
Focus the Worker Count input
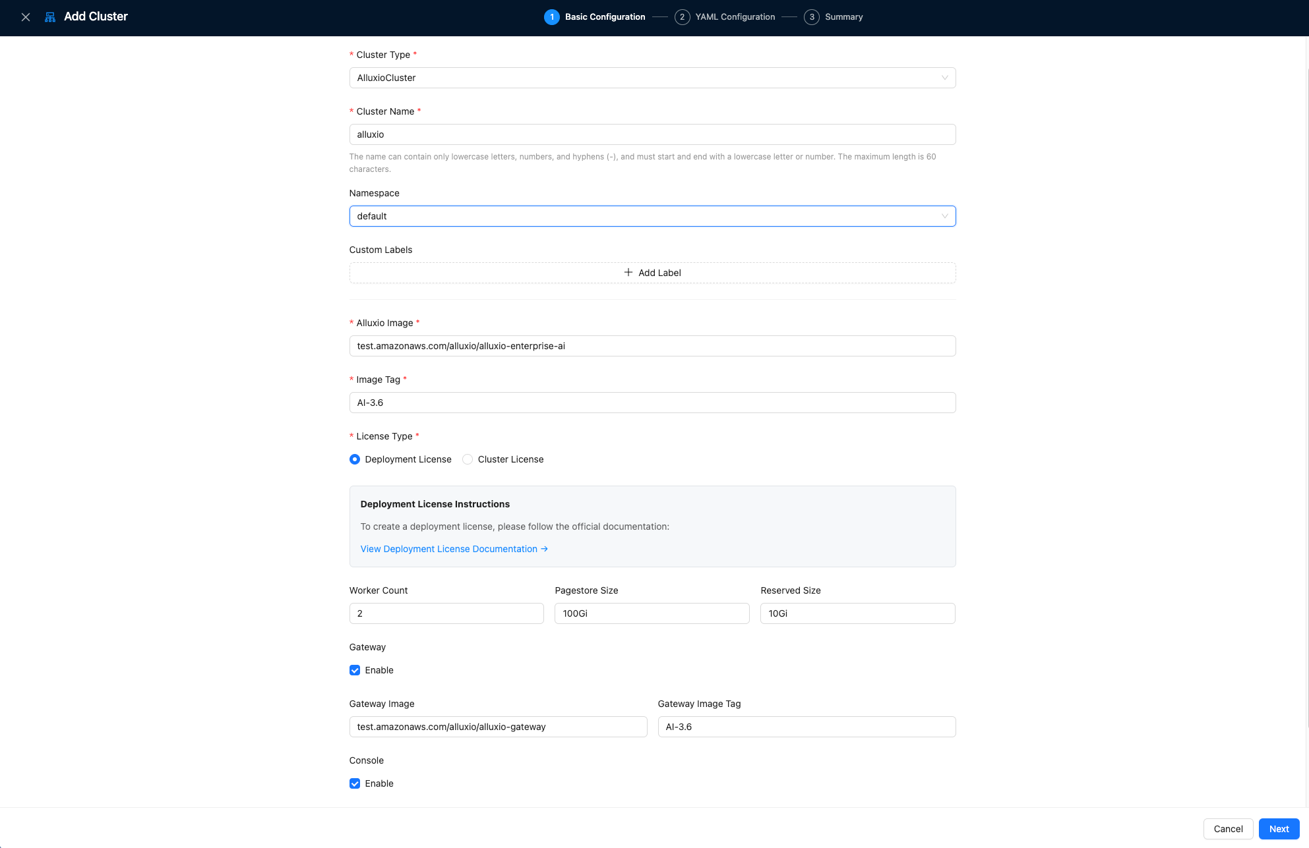(446, 613)
